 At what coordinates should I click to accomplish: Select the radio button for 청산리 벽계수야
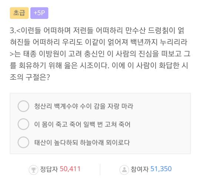pos(23,106)
